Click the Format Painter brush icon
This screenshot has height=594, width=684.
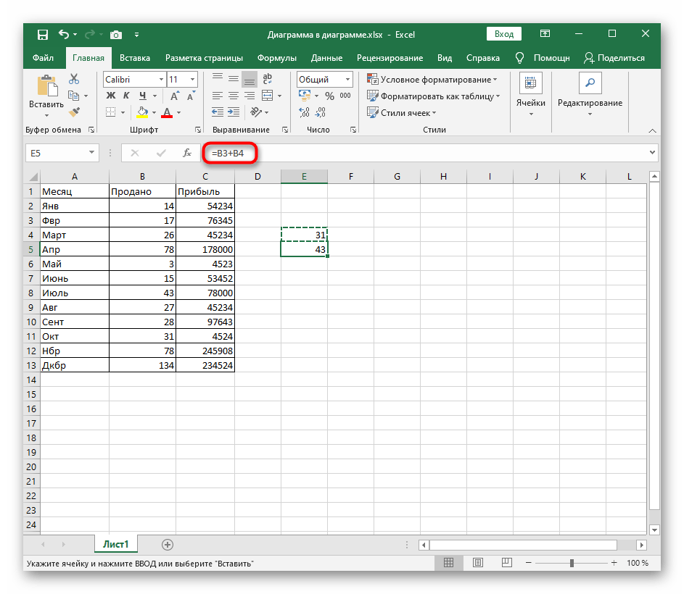click(x=73, y=112)
